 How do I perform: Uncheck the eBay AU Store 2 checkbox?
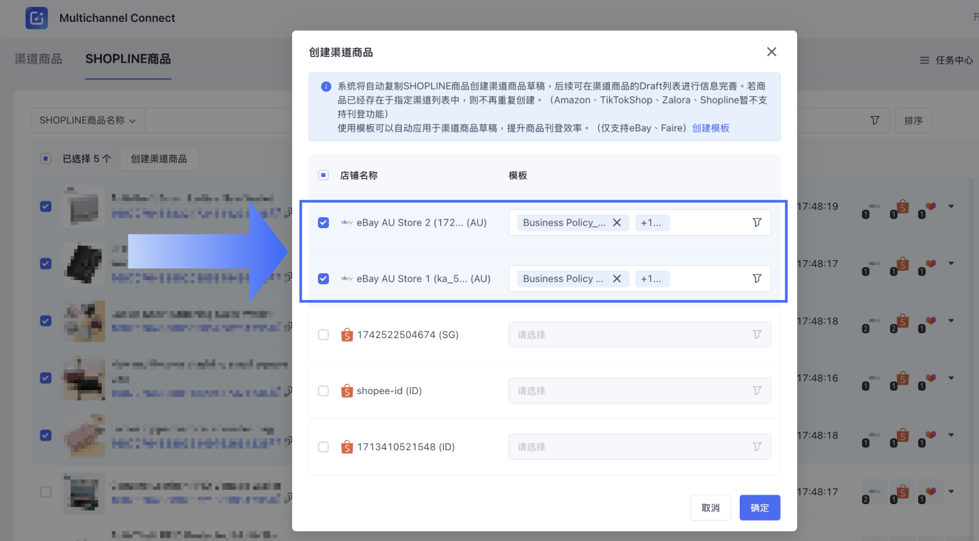[x=323, y=222]
